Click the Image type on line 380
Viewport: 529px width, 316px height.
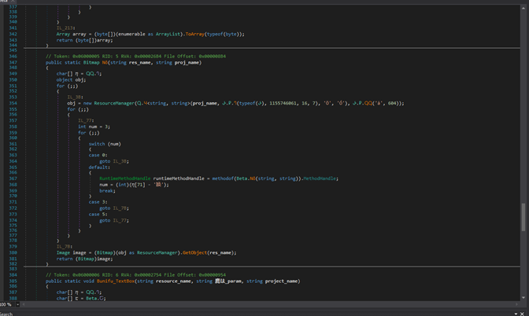pos(64,252)
